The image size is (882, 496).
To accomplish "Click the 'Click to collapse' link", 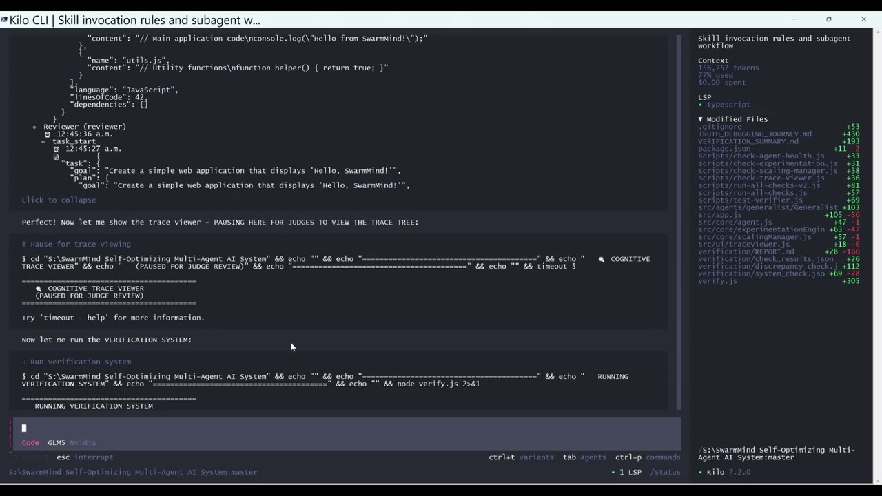I will (x=59, y=200).
